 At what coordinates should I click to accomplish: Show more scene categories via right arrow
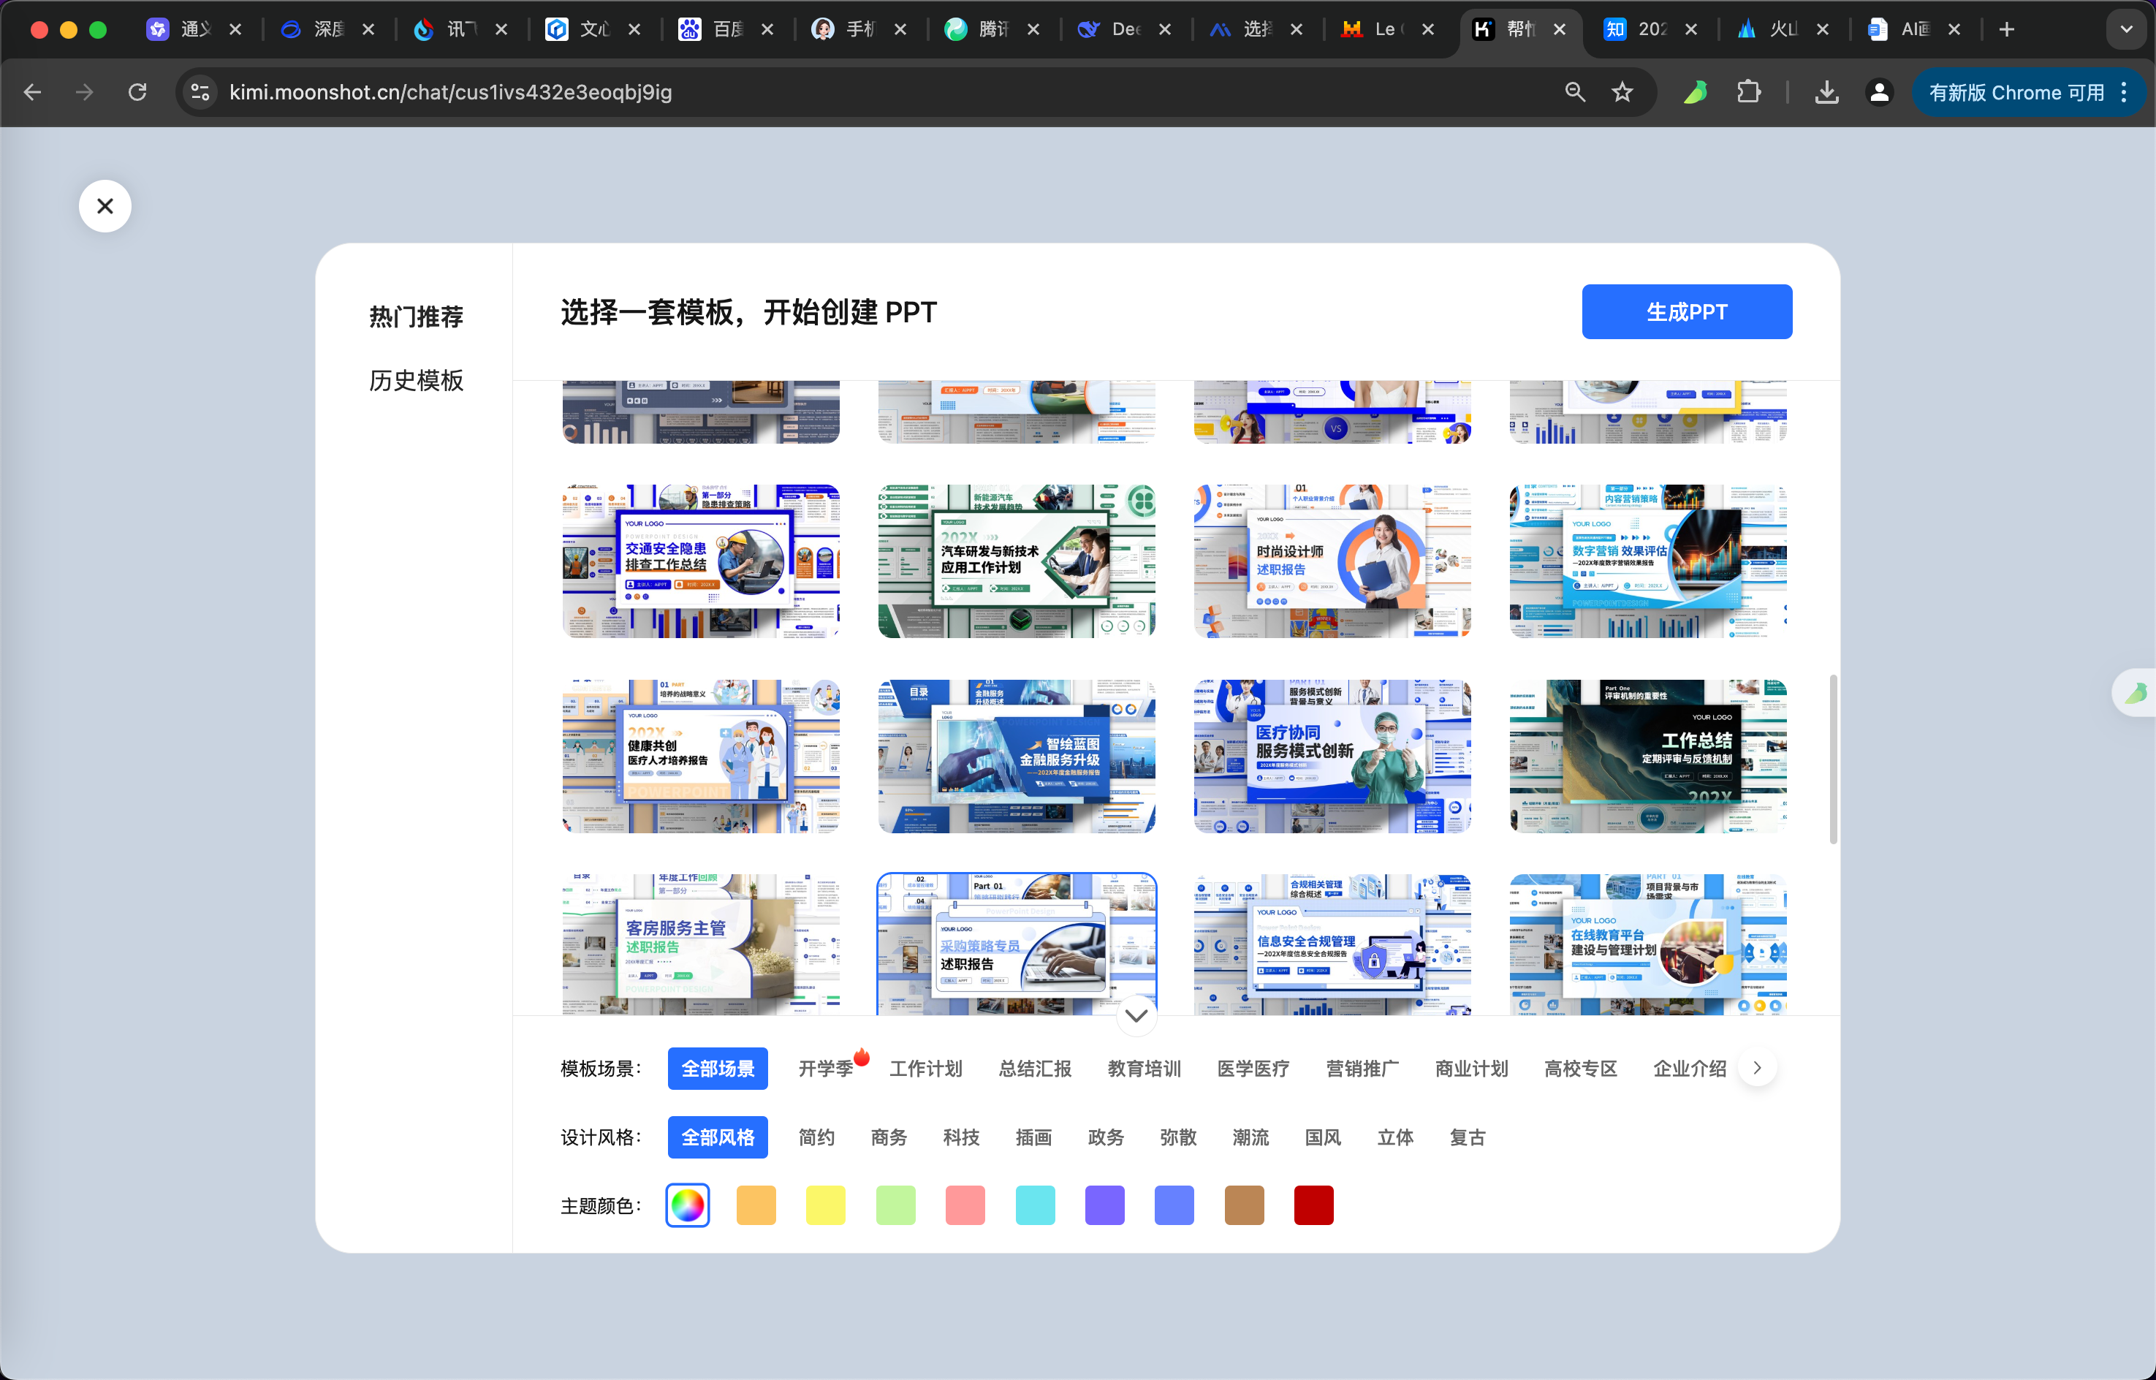tap(1756, 1067)
